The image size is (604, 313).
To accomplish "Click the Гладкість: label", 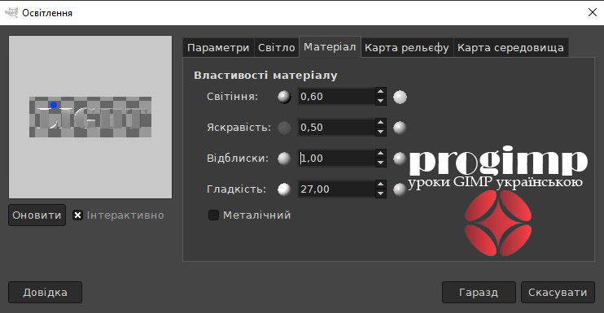I will (x=237, y=189).
